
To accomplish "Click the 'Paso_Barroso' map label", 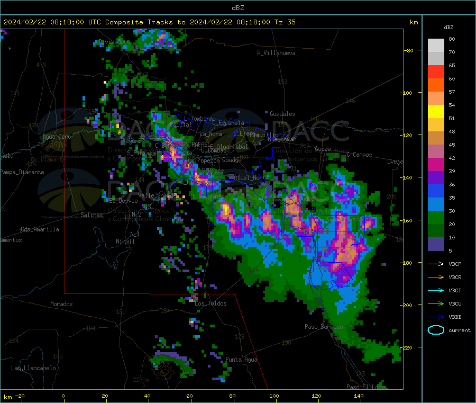I will pyautogui.click(x=324, y=327).
